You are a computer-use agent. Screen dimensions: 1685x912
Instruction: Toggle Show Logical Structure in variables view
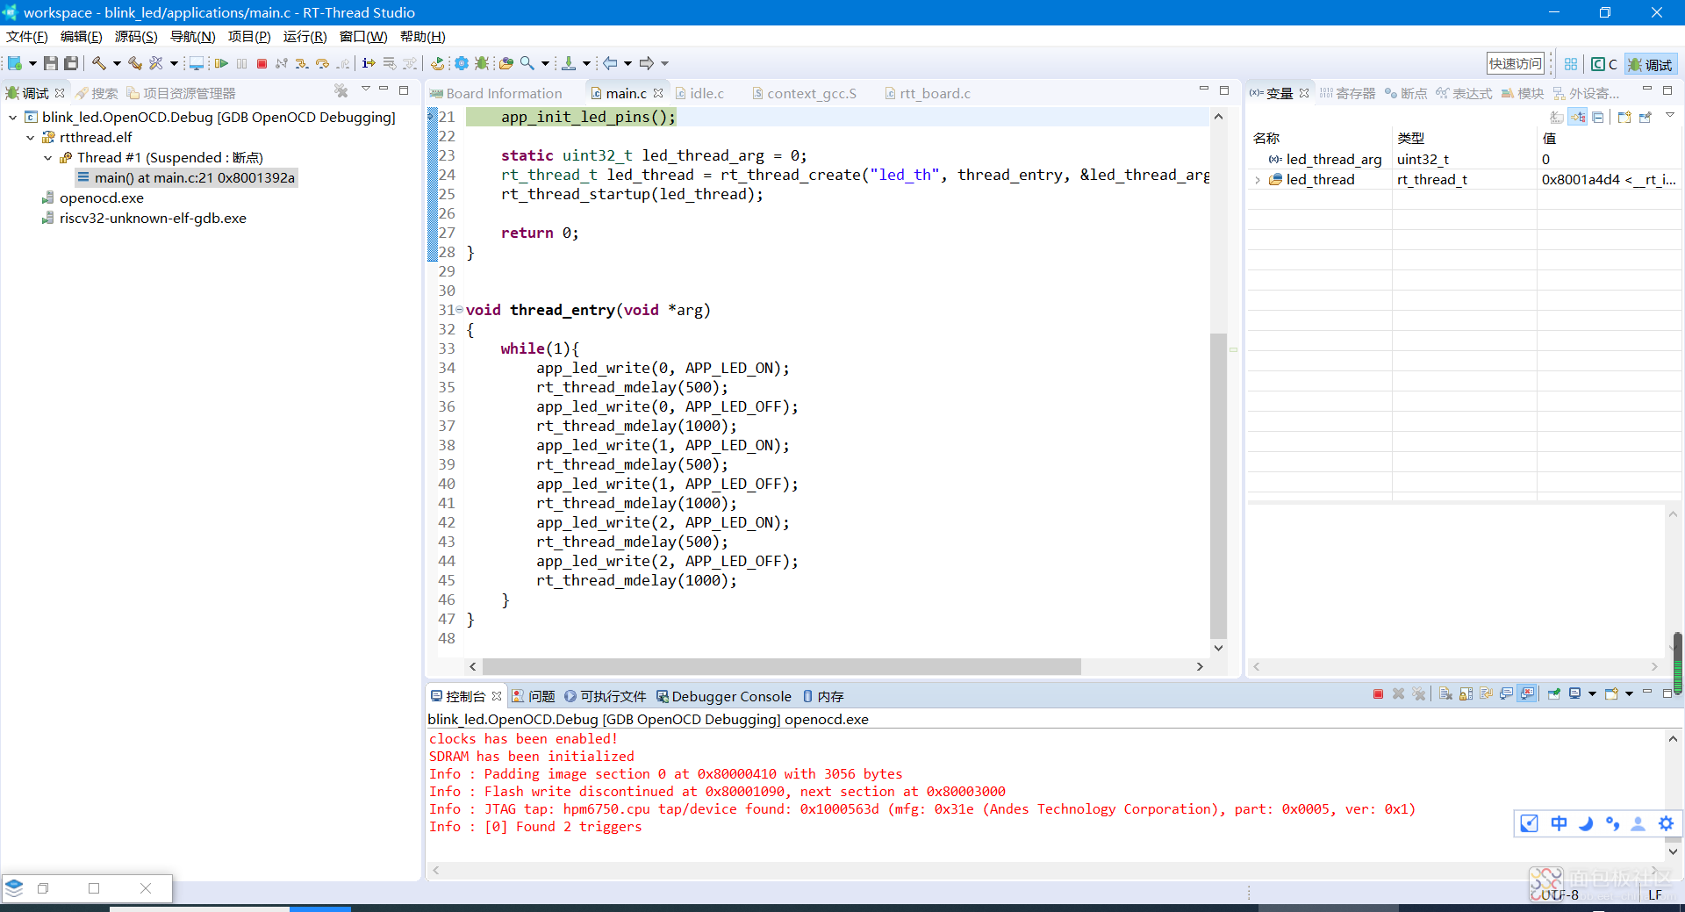coord(1578,117)
